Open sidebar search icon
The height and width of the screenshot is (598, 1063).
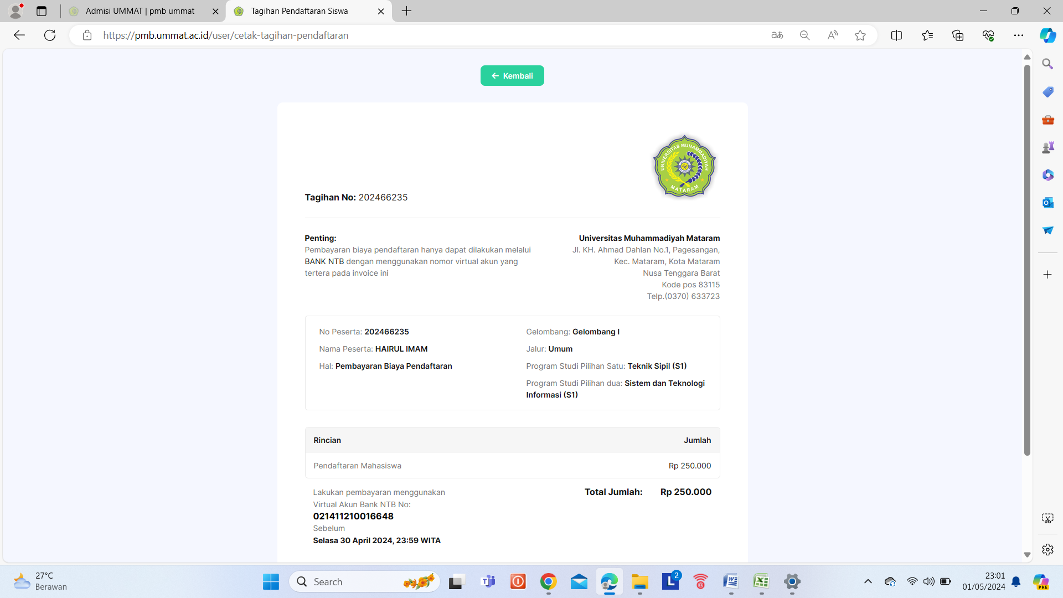point(1047,64)
